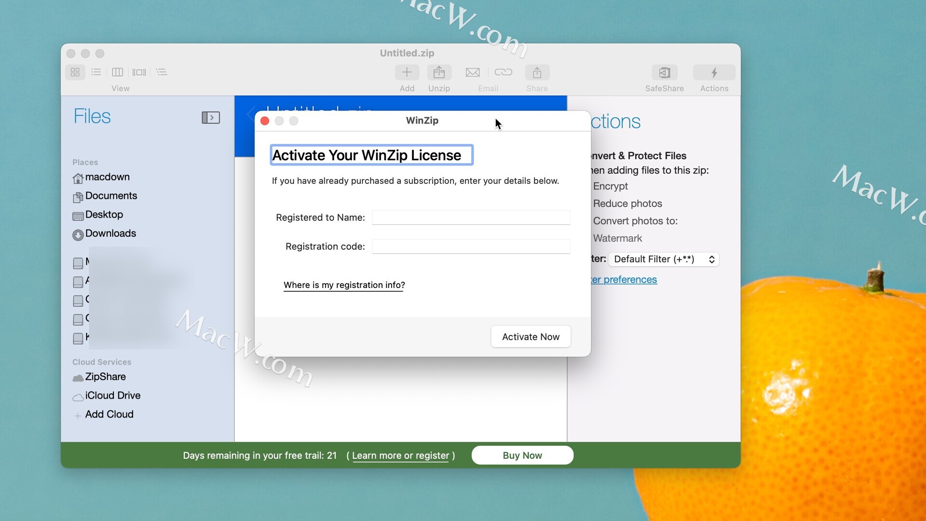The width and height of the screenshot is (926, 521).
Task: Click Add Cloud in sidebar
Action: 109,414
